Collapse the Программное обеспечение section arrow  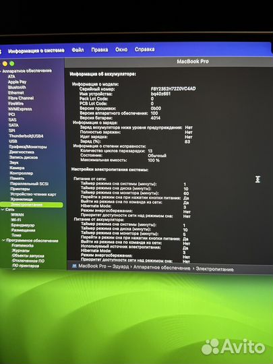tap(3, 241)
